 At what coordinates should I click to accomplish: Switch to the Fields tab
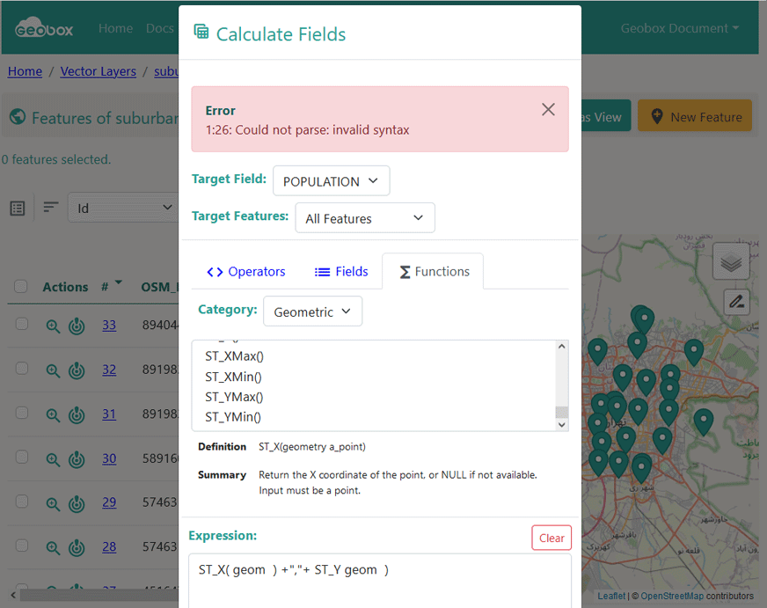point(341,272)
